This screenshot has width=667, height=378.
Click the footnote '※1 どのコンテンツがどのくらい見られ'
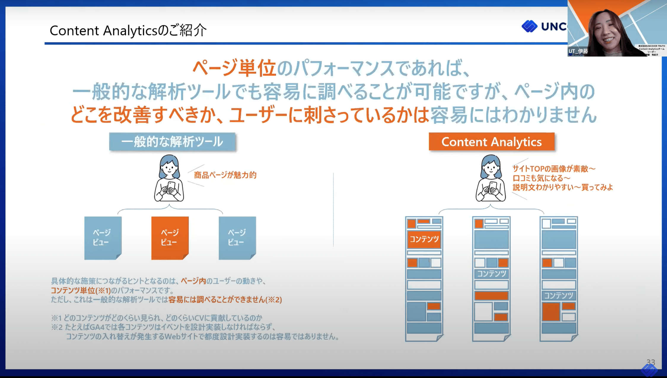pyautogui.click(x=157, y=318)
